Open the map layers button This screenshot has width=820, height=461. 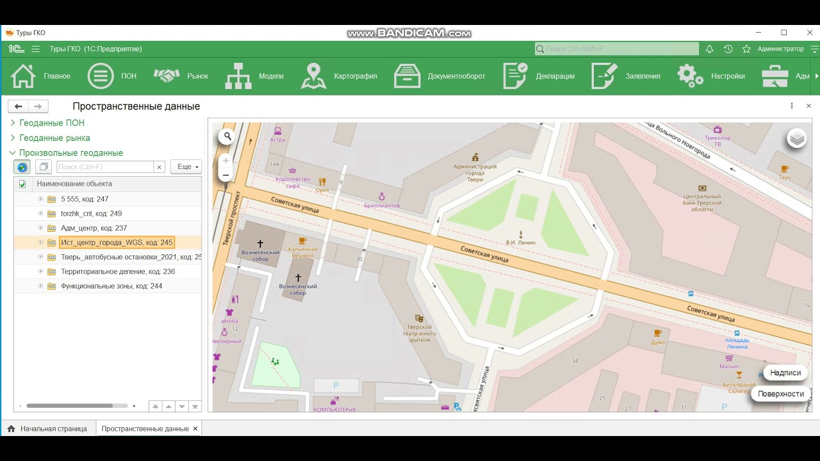click(796, 138)
